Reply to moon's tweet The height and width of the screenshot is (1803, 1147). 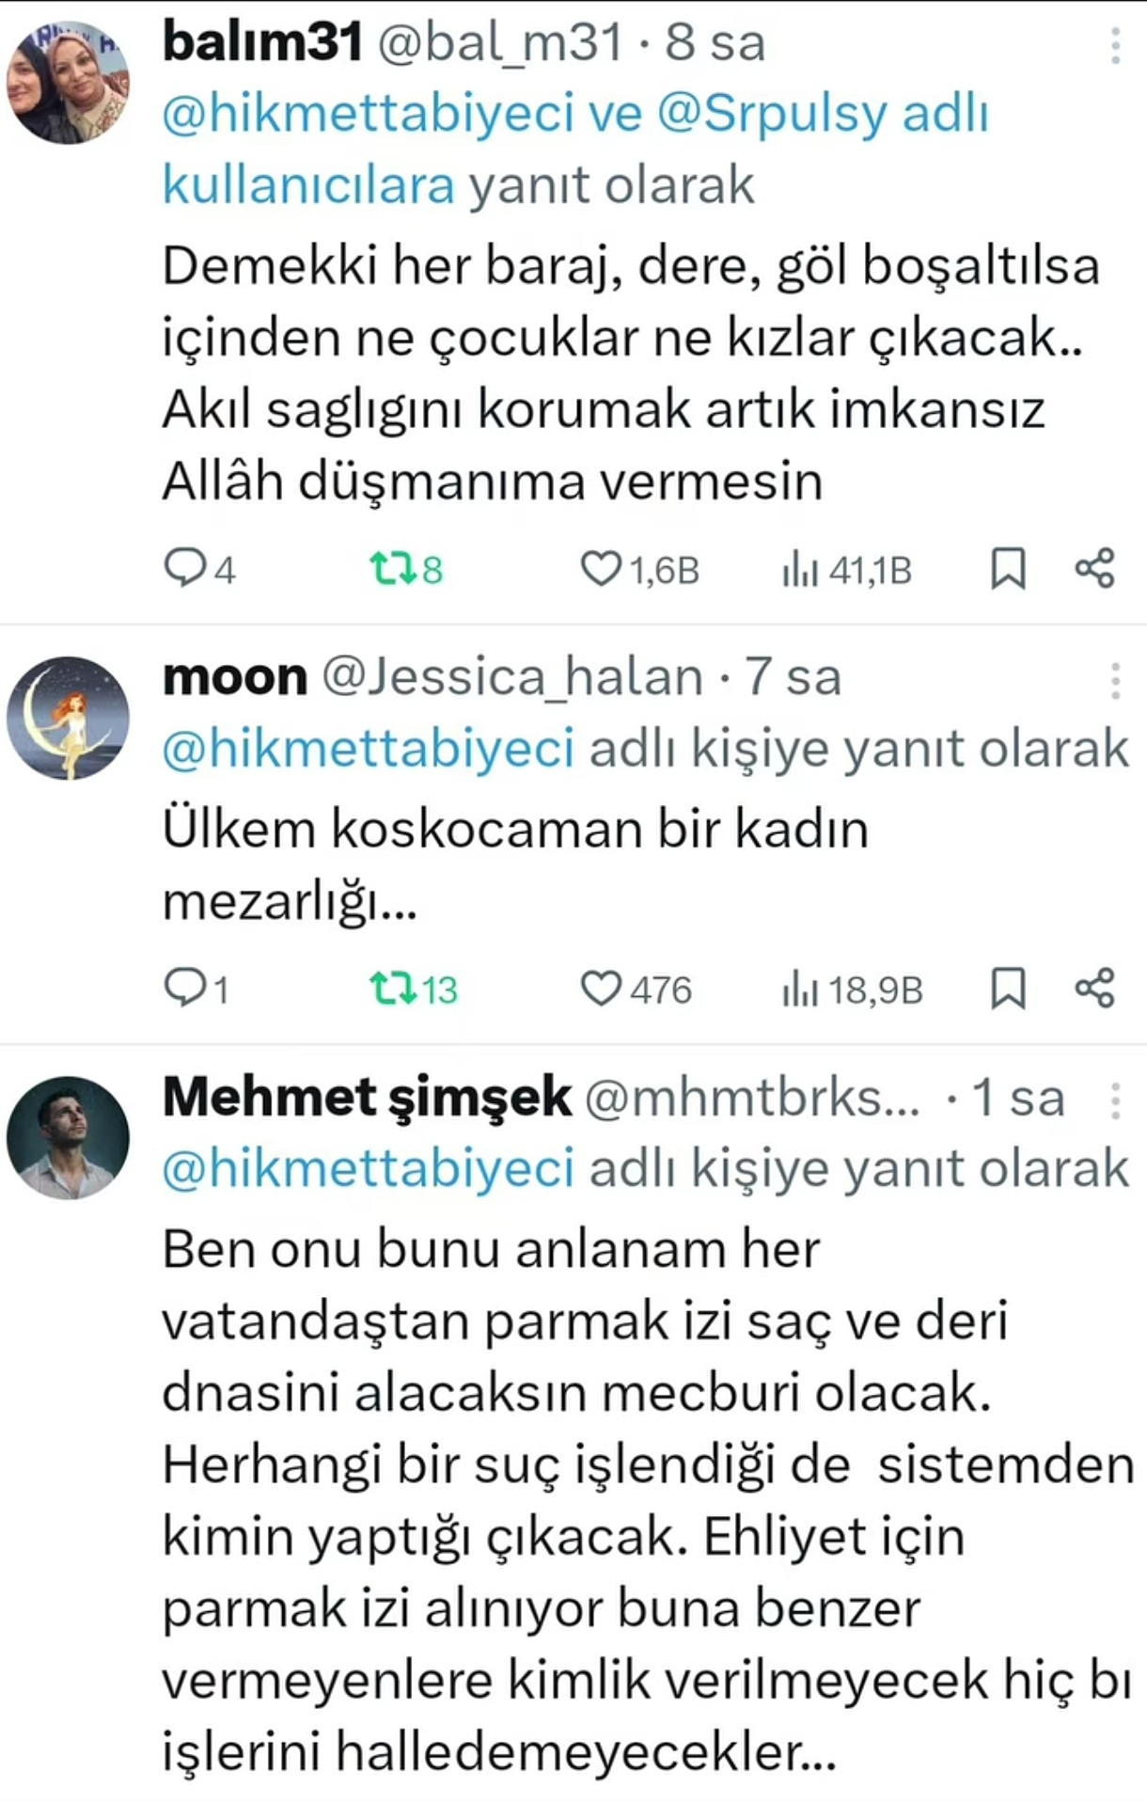coord(183,988)
